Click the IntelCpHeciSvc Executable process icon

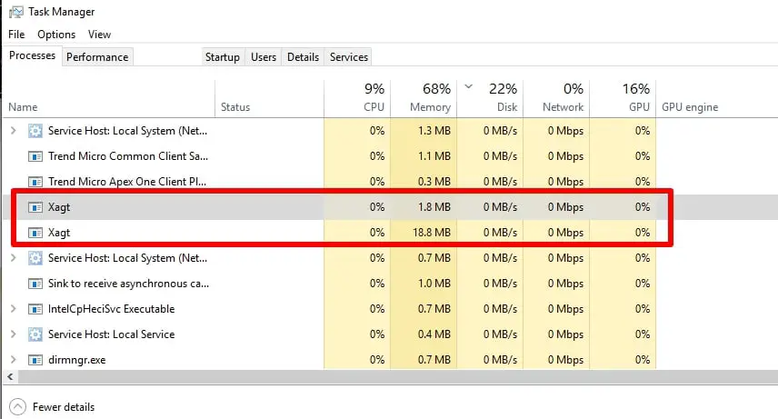coord(35,309)
